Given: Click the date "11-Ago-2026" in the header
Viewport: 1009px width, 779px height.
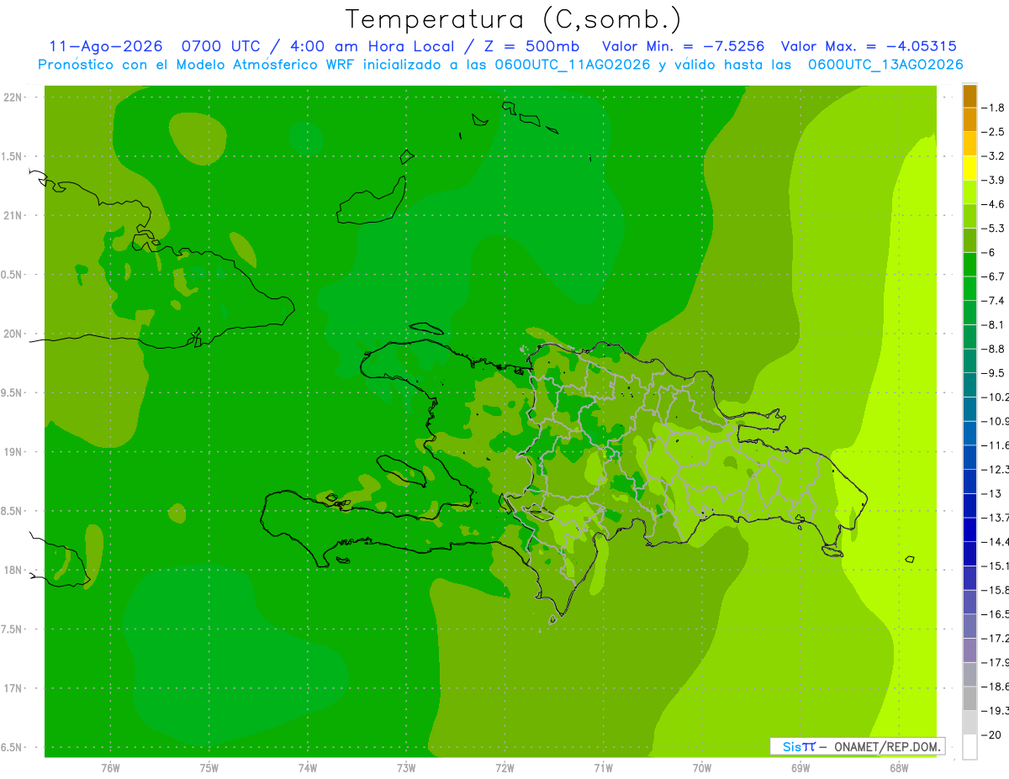Looking at the screenshot, I should pos(105,46).
